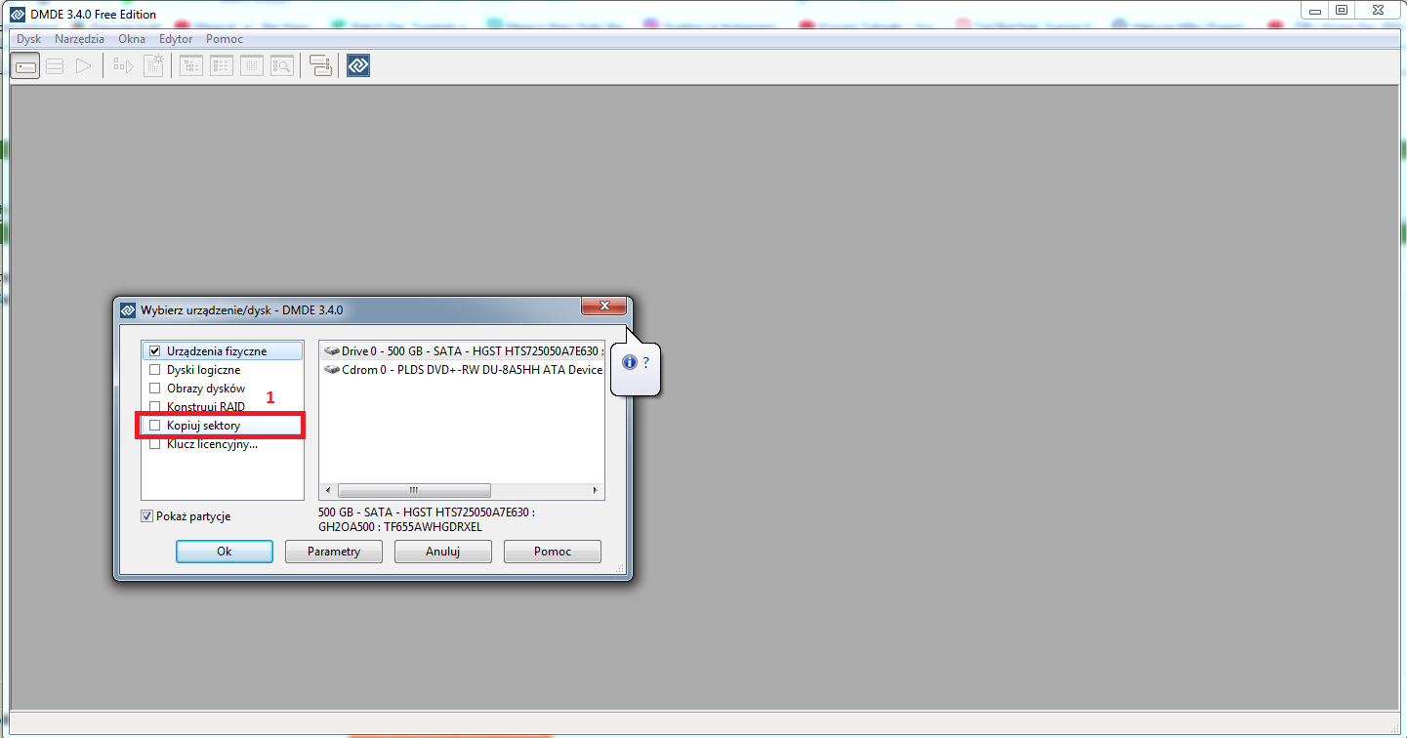Click the icon in the Wybierz urządzenie/dysk title bar
The width and height of the screenshot is (1407, 738).
[x=128, y=310]
